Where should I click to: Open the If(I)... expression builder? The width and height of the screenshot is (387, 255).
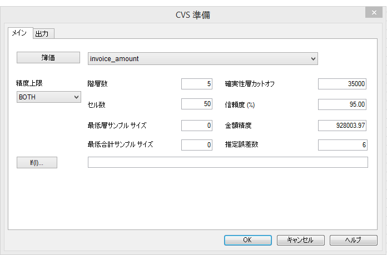tap(37, 162)
